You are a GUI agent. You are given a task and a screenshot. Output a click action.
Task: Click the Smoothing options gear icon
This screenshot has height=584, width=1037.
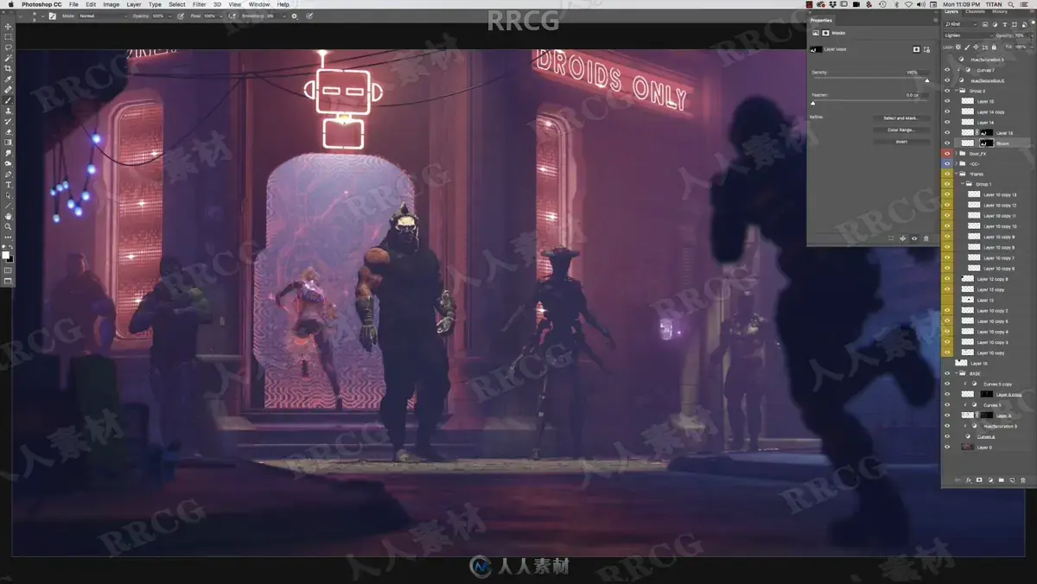click(x=294, y=16)
